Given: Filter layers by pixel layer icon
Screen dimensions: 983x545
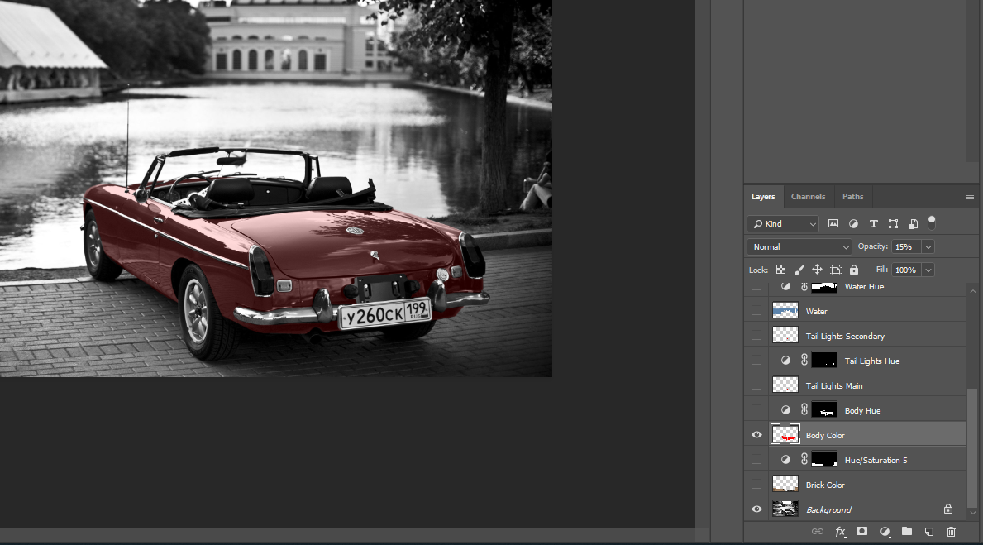Looking at the screenshot, I should pos(833,224).
